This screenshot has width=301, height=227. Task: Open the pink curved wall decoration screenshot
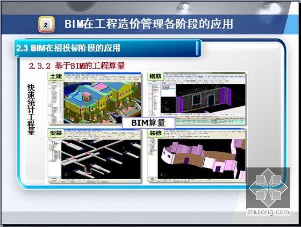pos(197,156)
